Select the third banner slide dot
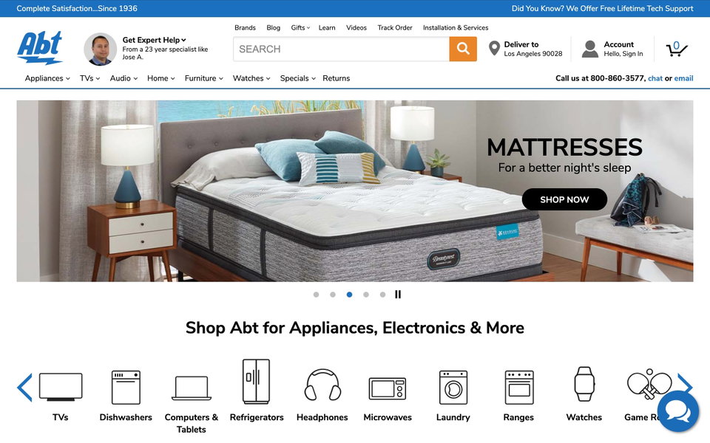The height and width of the screenshot is (443, 710). (x=349, y=295)
